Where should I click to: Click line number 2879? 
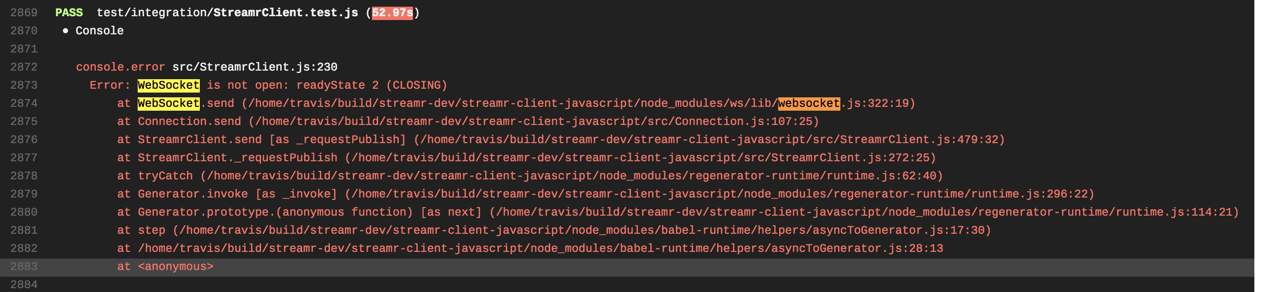tap(24, 194)
